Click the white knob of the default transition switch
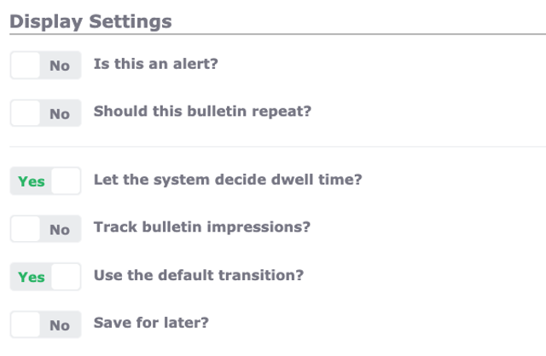Screen dimensions: 546x356 [66, 277]
